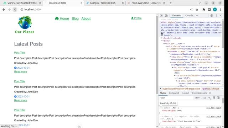228x128 pixels.
Task: Open DevTools settings gear
Action: pos(212,16)
